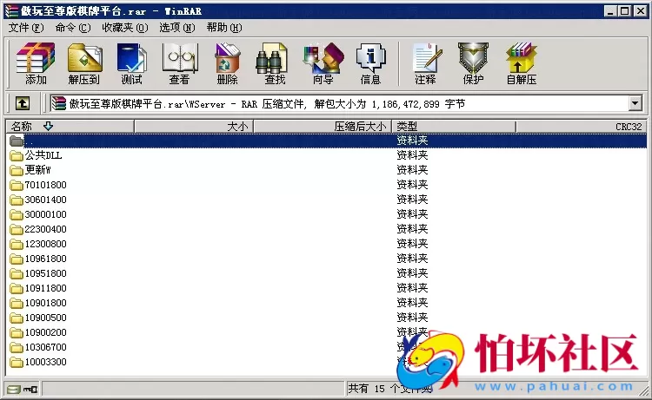The image size is (652, 400).
Task: Select folder name 10306700
Action: click(x=46, y=347)
